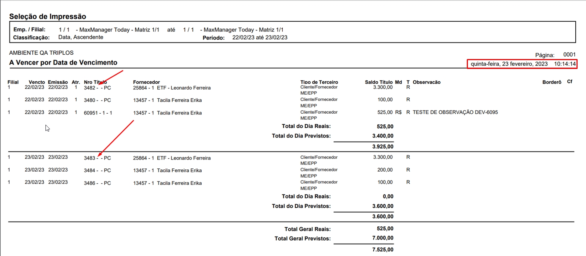Click the "Classificação:" label

click(x=31, y=37)
